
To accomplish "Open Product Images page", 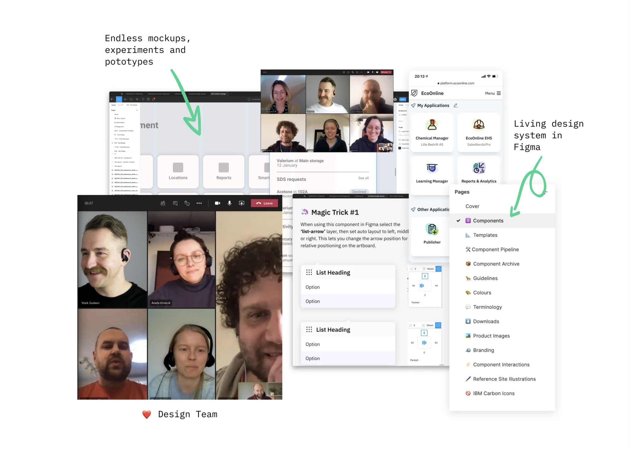I will click(x=502, y=336).
